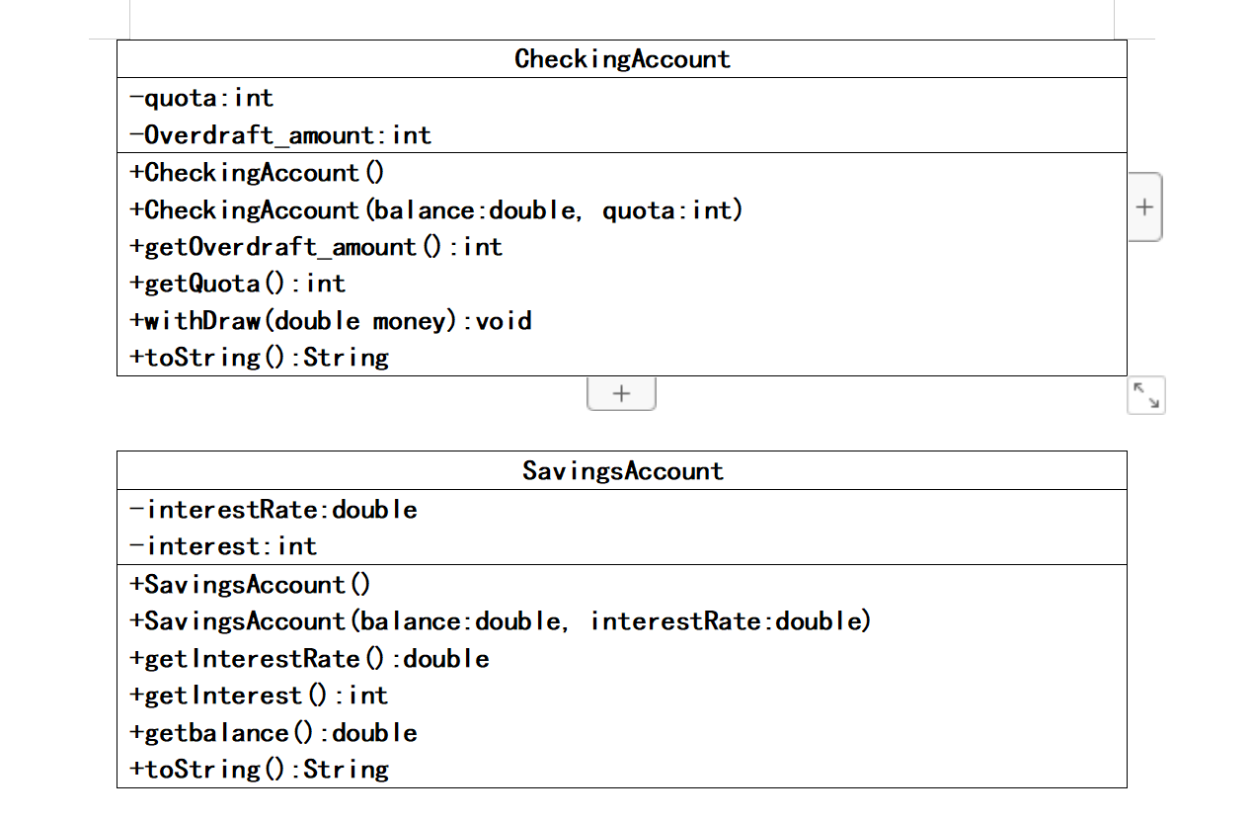Viewport: 1252px width, 820px height.
Task: Click the interest:int attribute row
Action: pyautogui.click(x=222, y=545)
